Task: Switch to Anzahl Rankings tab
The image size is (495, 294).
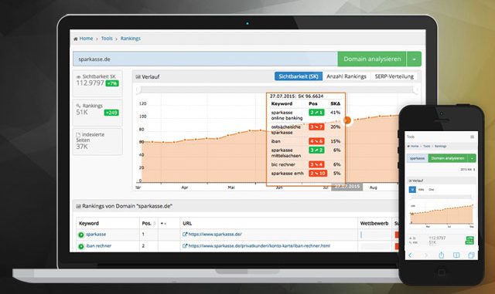Action: point(346,76)
